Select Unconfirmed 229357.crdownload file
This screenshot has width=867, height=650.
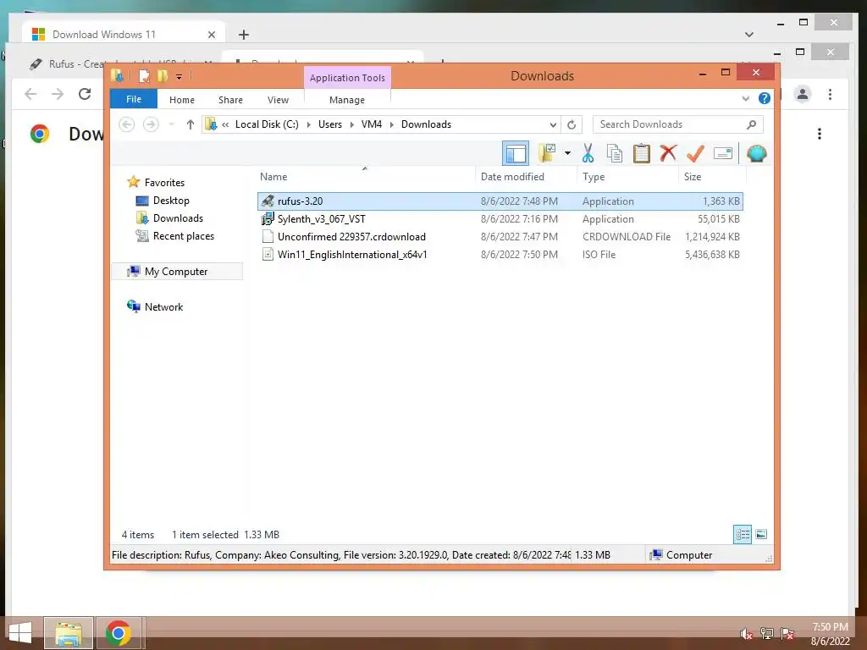click(500, 237)
